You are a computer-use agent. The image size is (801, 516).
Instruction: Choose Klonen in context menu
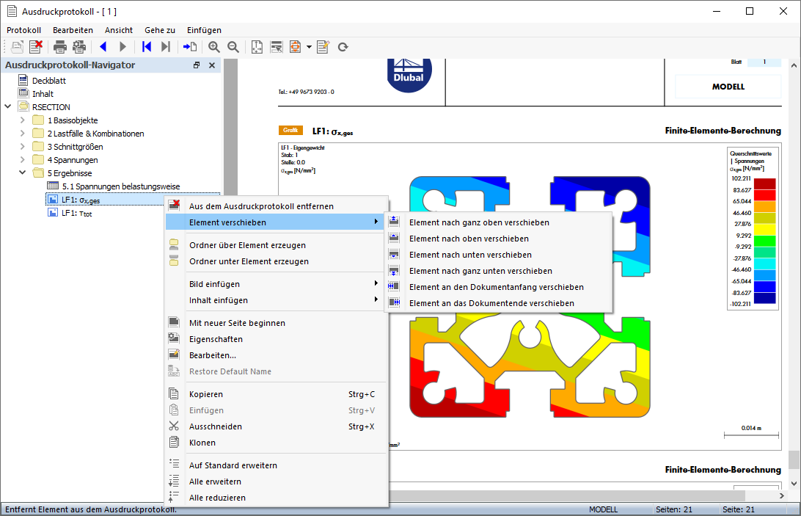(276, 443)
